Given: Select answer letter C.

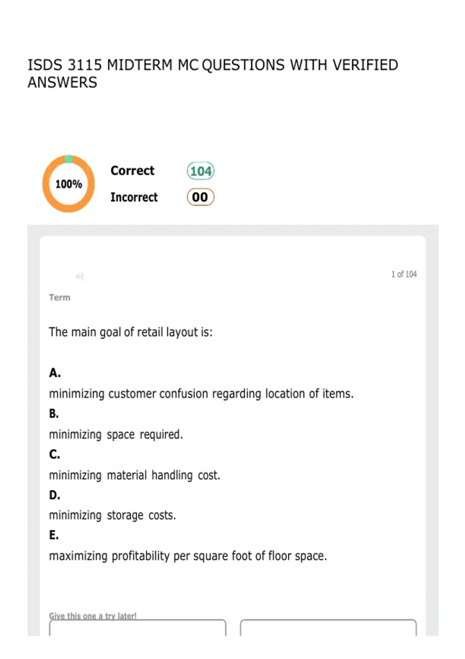Looking at the screenshot, I should coord(54,454).
